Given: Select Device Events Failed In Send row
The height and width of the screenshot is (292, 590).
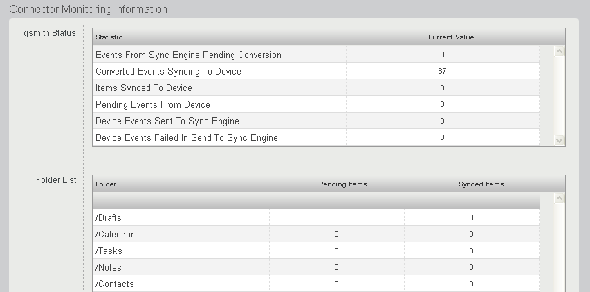Looking at the screenshot, I should click(186, 137).
